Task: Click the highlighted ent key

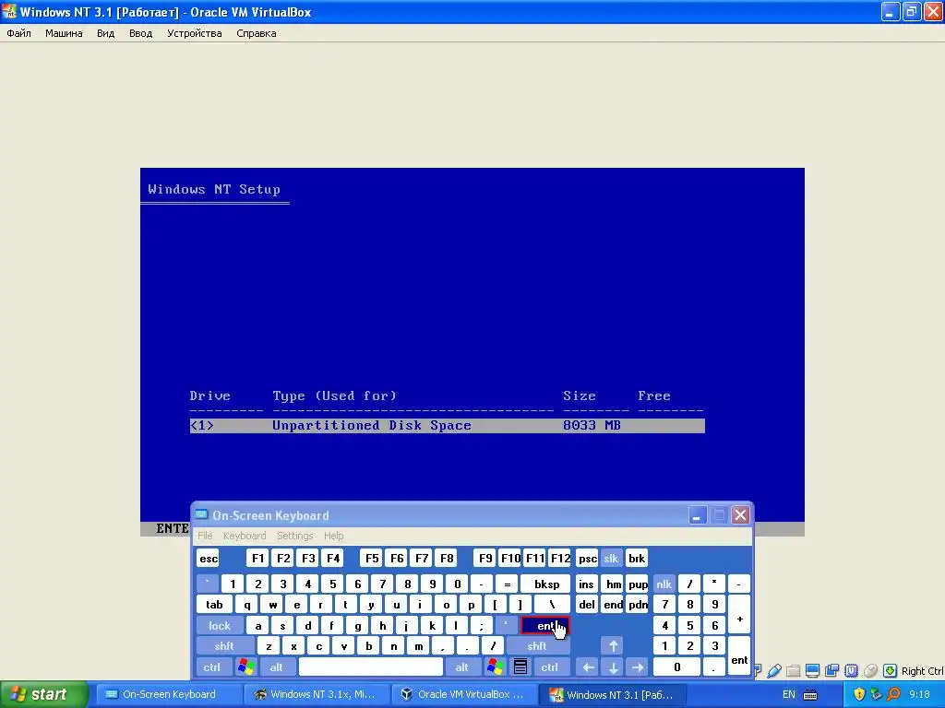Action: click(x=544, y=626)
